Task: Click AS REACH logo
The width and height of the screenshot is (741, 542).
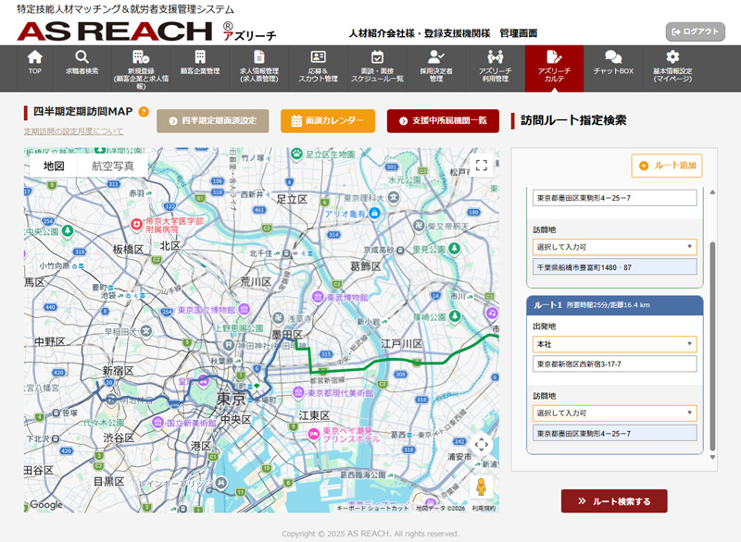Action: [115, 31]
